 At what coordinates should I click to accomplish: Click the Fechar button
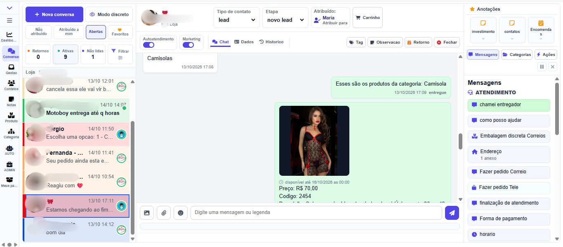pos(447,42)
